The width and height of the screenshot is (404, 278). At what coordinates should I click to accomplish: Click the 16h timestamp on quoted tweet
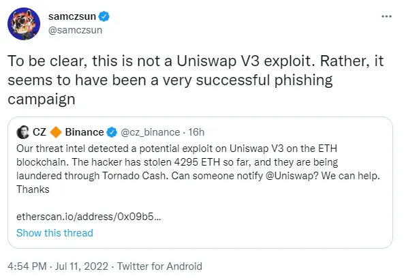[x=196, y=132]
